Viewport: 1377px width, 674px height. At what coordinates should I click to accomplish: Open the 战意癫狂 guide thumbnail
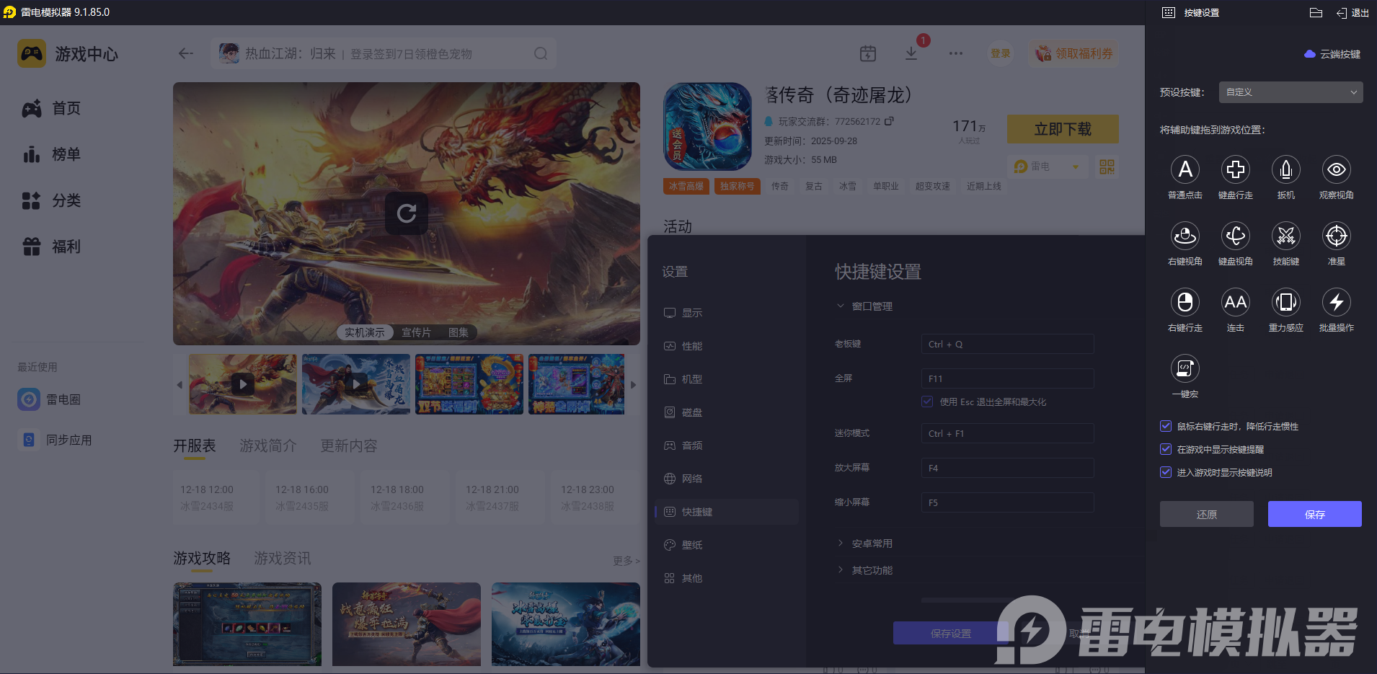[407, 624]
